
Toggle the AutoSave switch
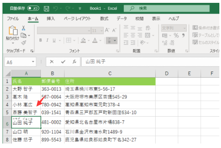pos(33,8)
